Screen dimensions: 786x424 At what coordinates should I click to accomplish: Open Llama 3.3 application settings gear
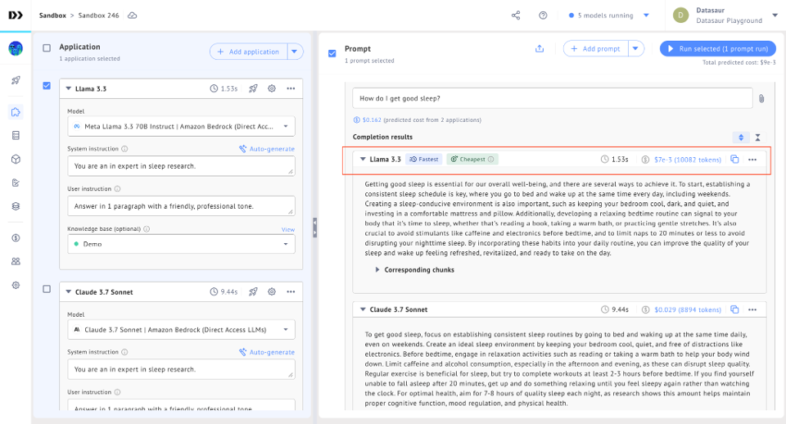pyautogui.click(x=272, y=88)
